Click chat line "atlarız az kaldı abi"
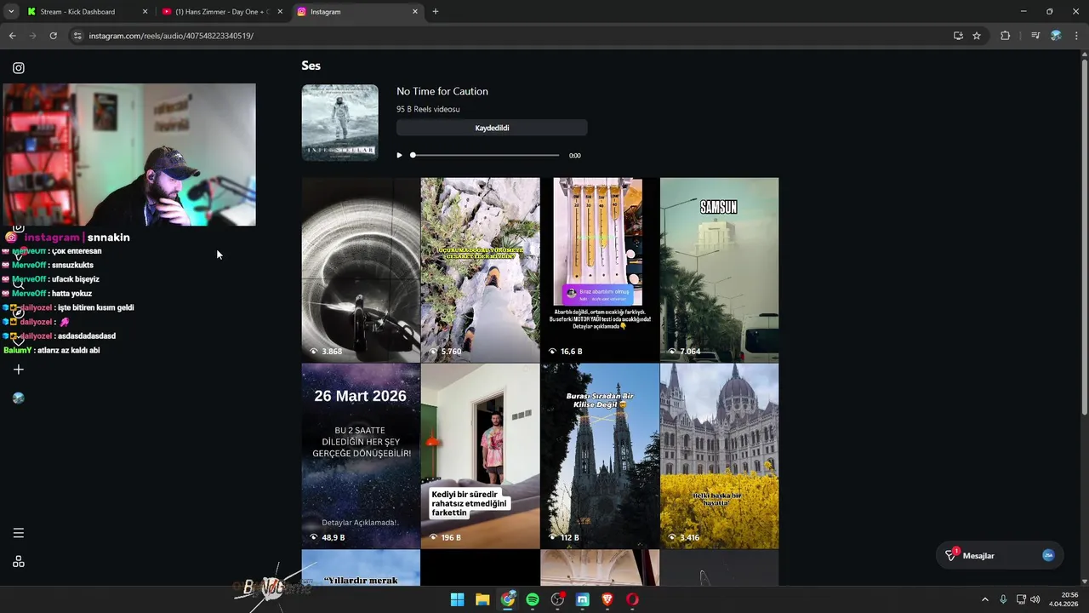 click(x=69, y=350)
